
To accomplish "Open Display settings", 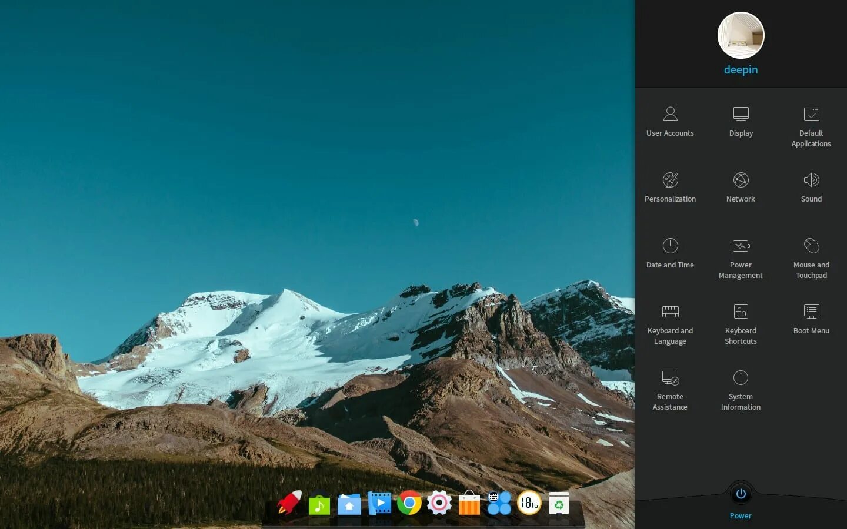I will coord(741,120).
